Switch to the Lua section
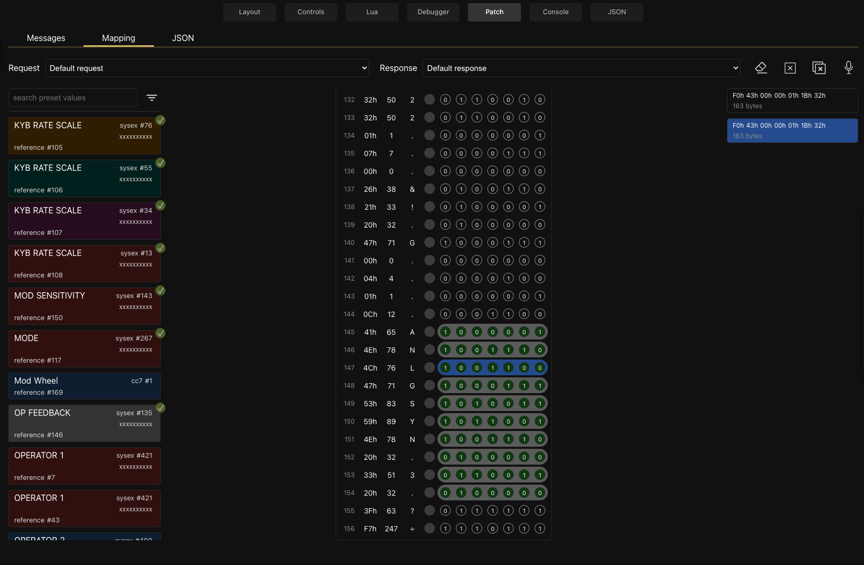 tap(371, 12)
